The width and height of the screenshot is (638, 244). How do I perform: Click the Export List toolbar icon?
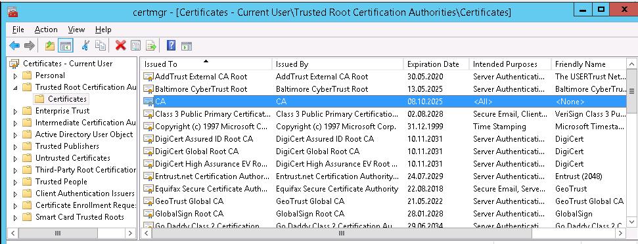(151, 46)
